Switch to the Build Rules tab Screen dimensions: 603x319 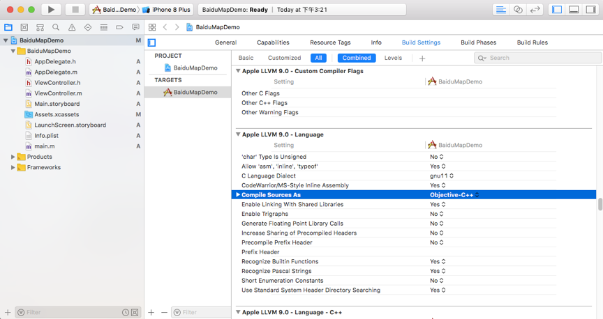[533, 42]
